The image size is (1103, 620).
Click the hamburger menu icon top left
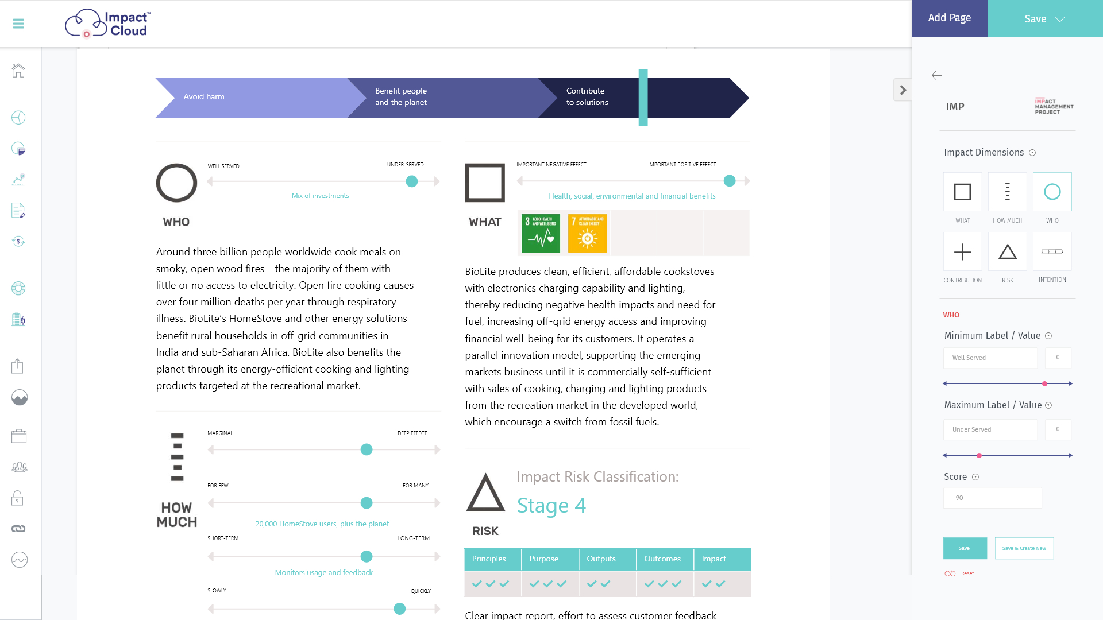pyautogui.click(x=18, y=24)
